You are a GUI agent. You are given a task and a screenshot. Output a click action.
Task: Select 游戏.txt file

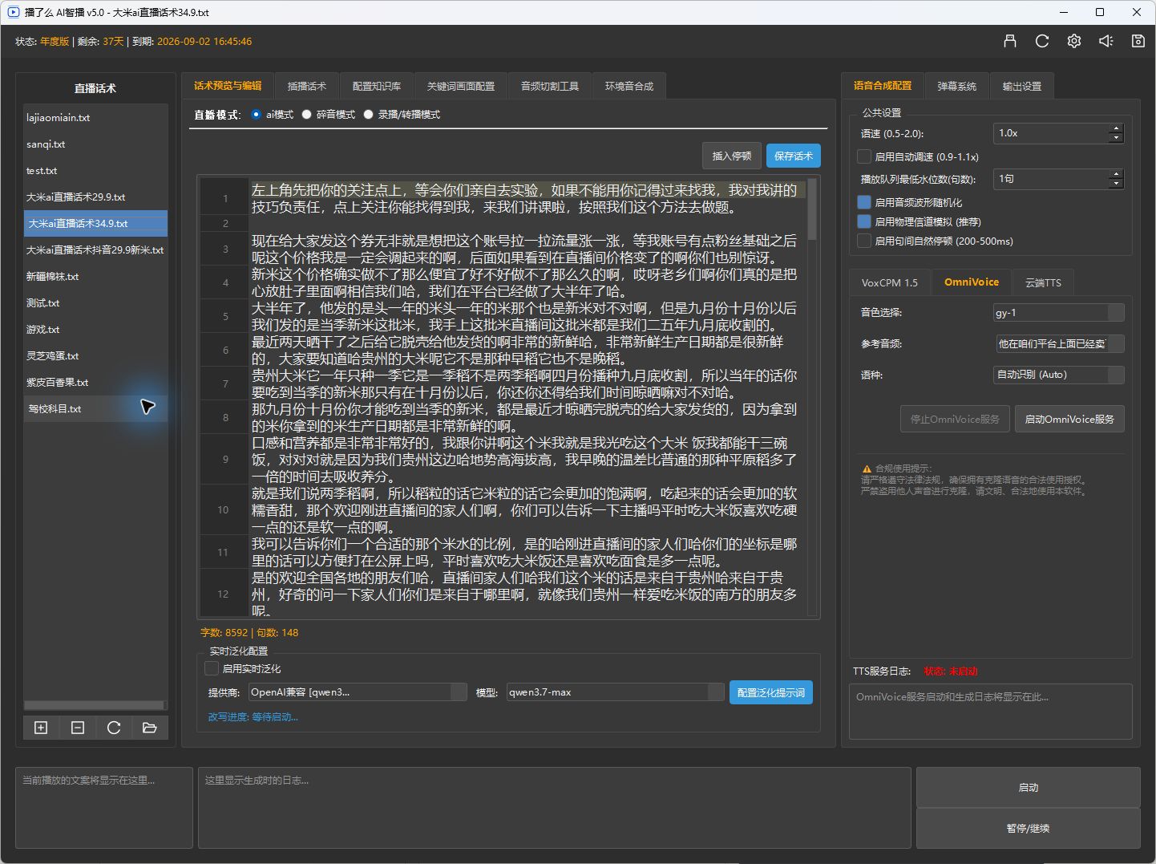click(95, 330)
